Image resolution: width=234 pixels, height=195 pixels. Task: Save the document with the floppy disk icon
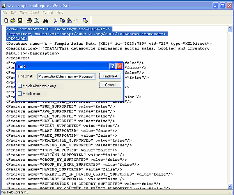click(x=20, y=20)
